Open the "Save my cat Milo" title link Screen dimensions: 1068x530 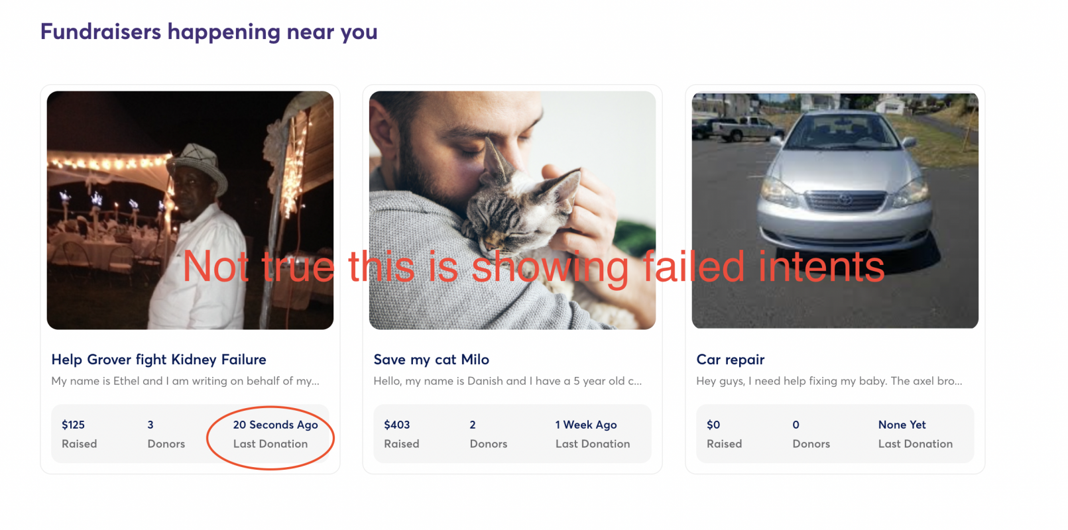431,360
